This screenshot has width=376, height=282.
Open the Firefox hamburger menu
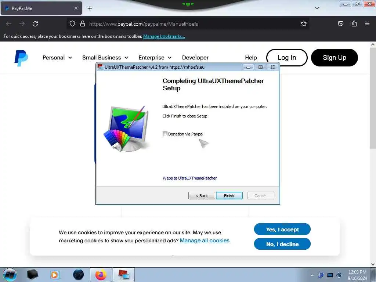coord(367,23)
